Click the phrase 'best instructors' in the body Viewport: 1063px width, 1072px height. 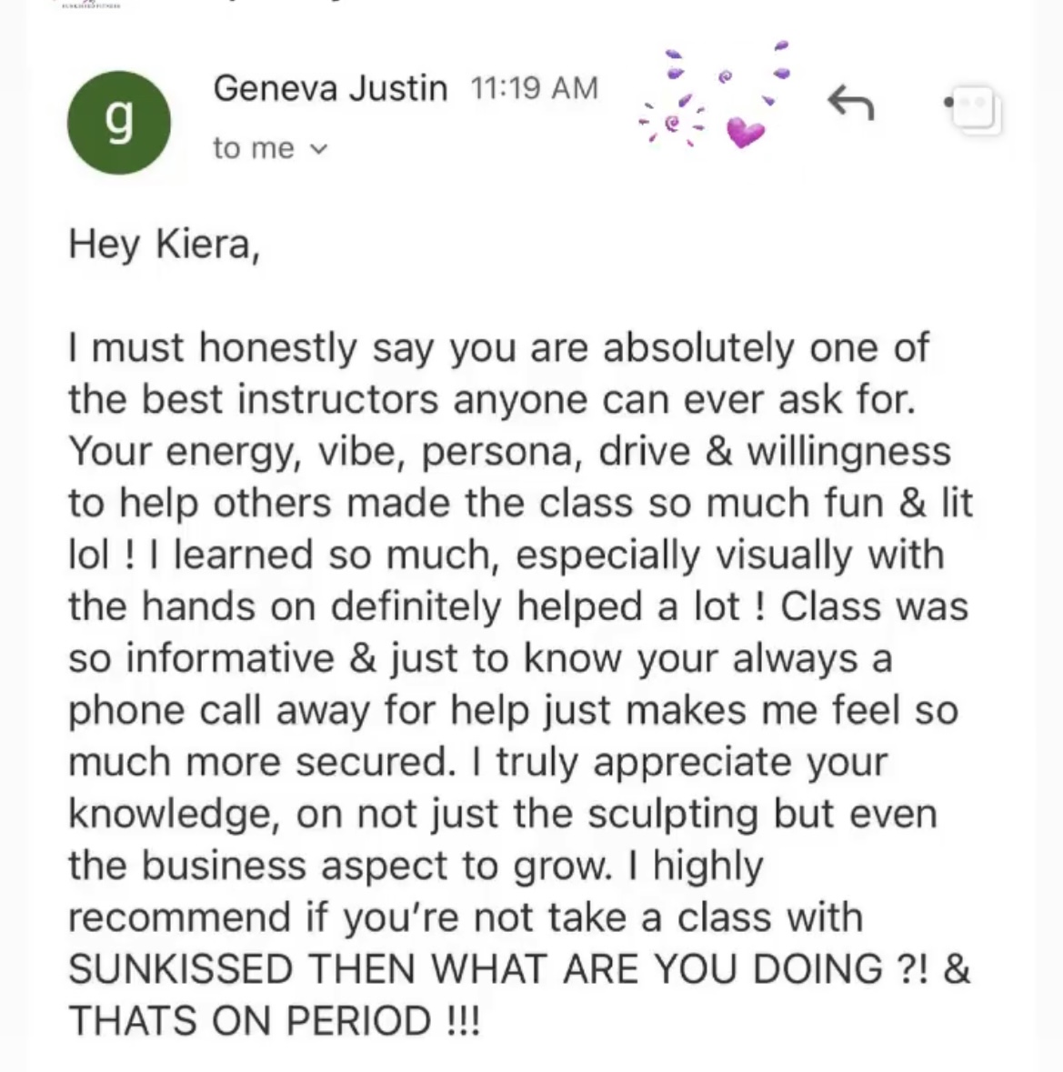(290, 399)
